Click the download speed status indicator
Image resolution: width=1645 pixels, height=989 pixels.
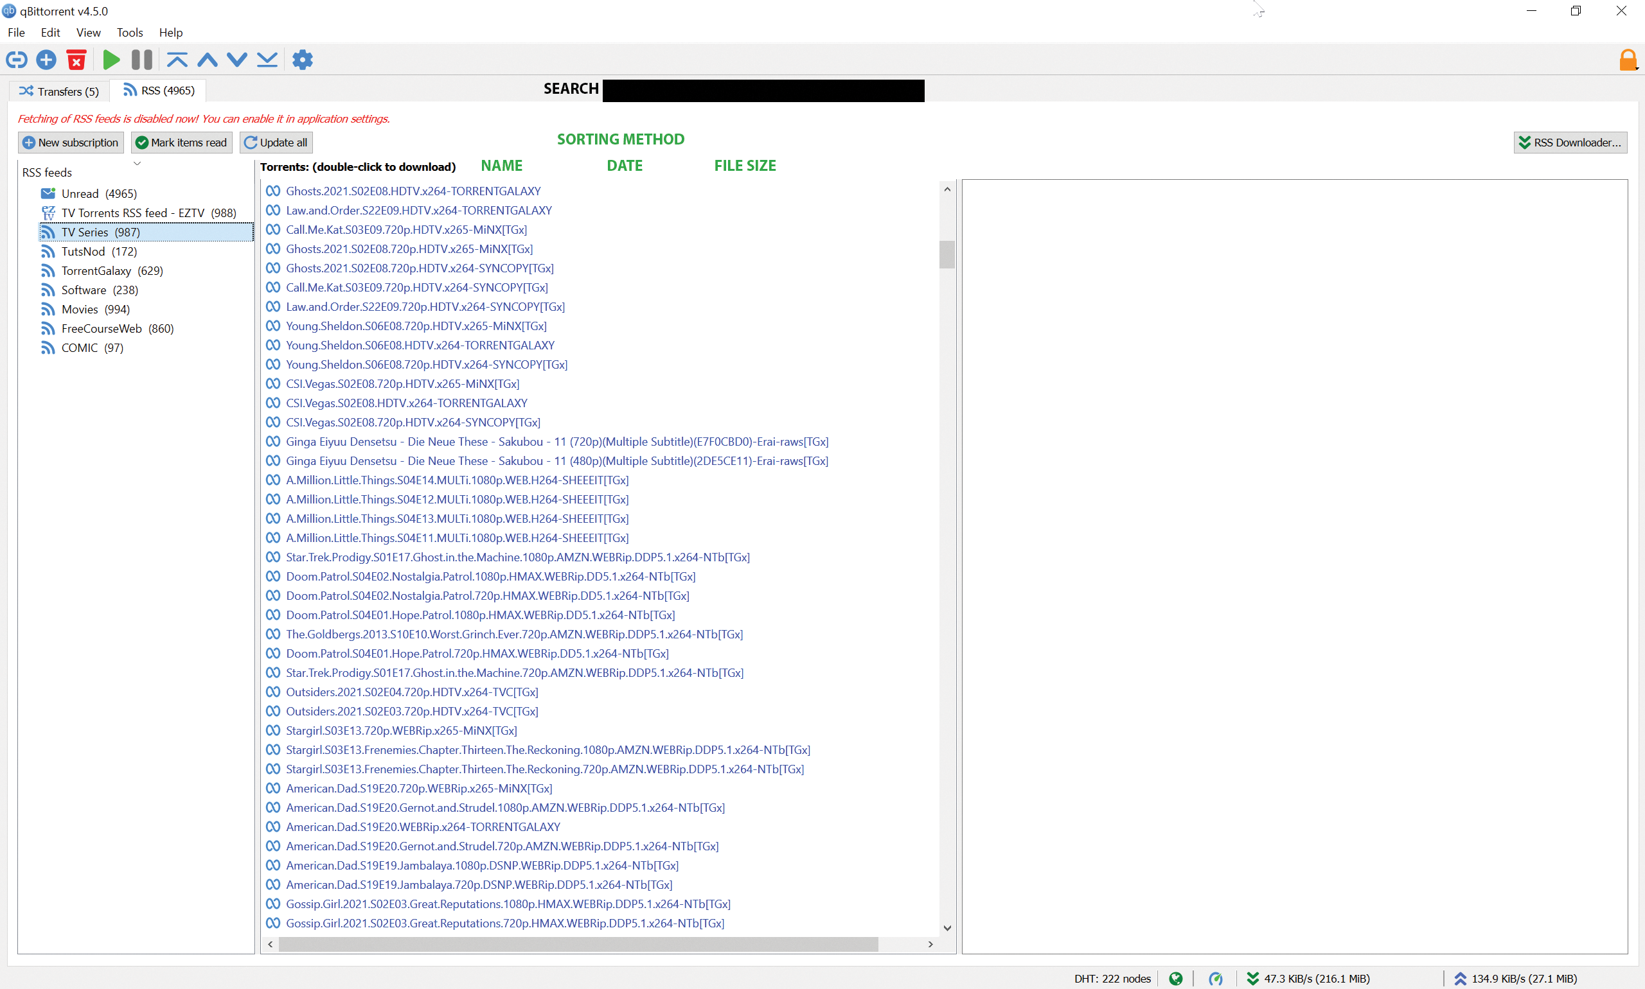tap(1308, 978)
